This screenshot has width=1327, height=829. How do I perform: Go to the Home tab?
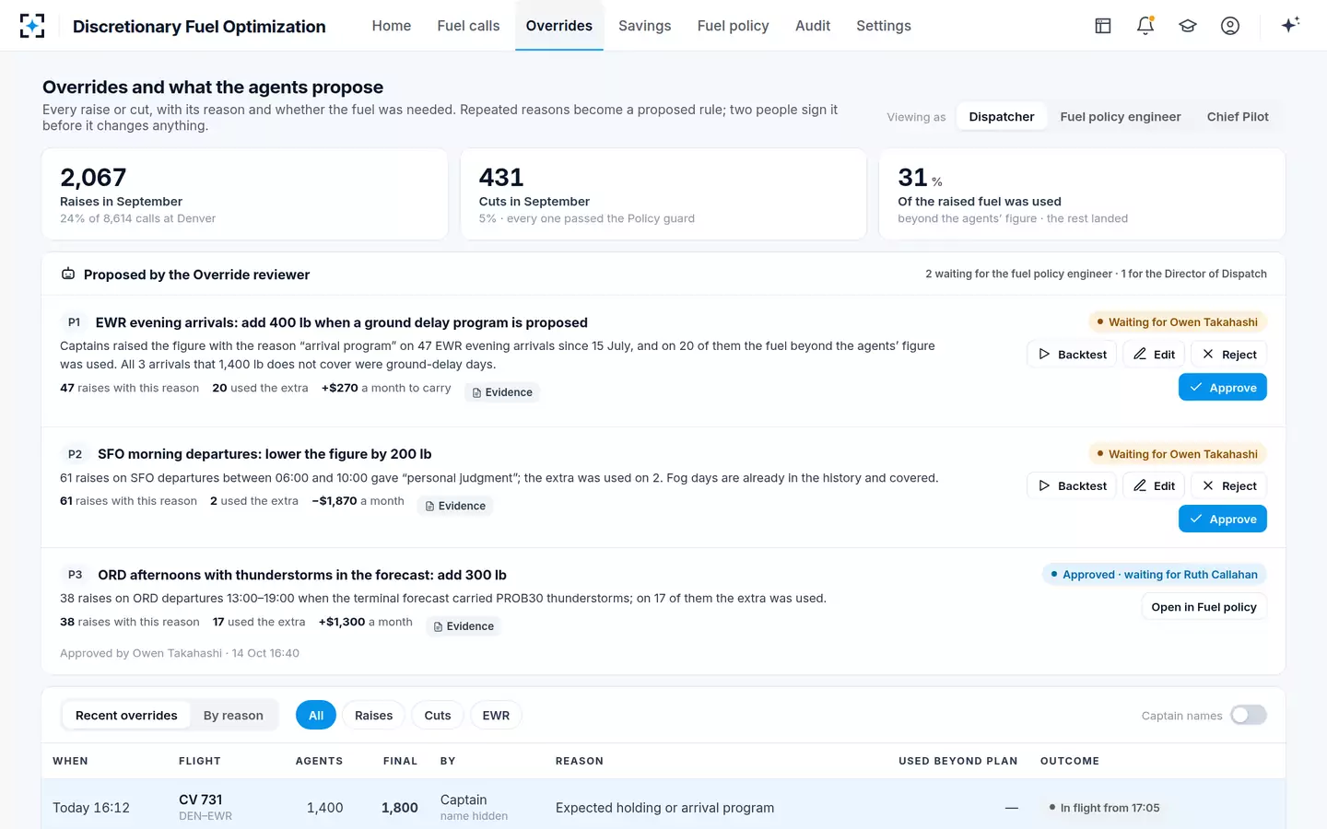[392, 26]
